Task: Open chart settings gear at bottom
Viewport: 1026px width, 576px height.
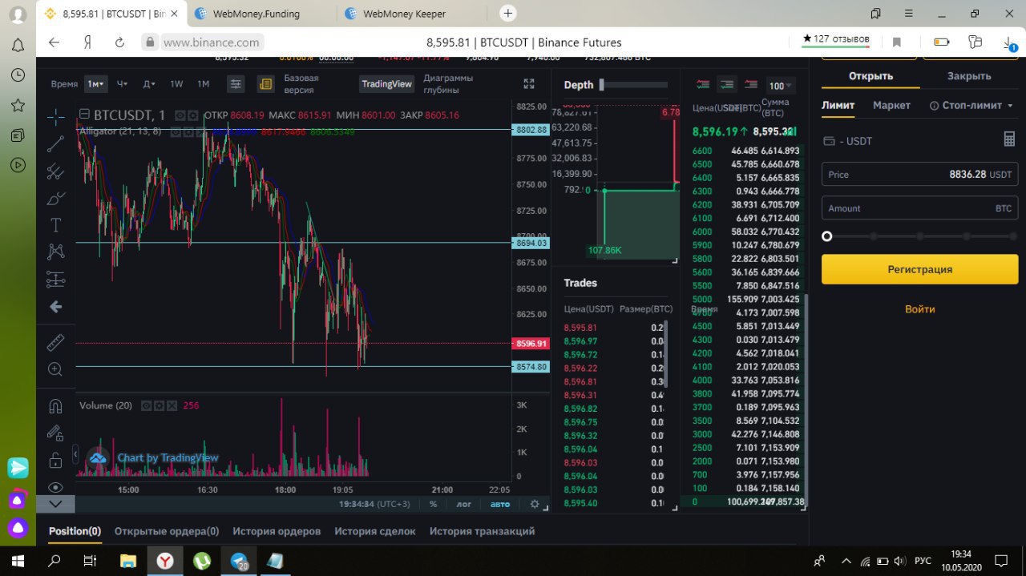Action: click(535, 504)
